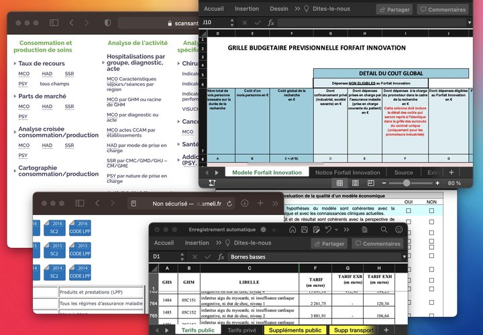The height and width of the screenshot is (335, 483).
Task: Undo last action in tariffs Excel window
Action: [328, 230]
